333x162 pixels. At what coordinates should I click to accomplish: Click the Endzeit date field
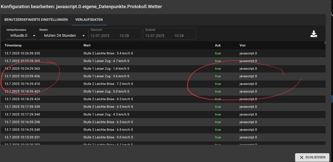(155, 36)
